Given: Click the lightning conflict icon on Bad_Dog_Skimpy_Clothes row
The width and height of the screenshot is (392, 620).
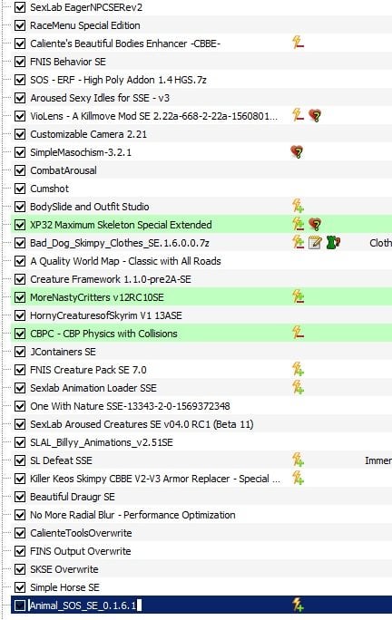Looking at the screenshot, I should 298,242.
